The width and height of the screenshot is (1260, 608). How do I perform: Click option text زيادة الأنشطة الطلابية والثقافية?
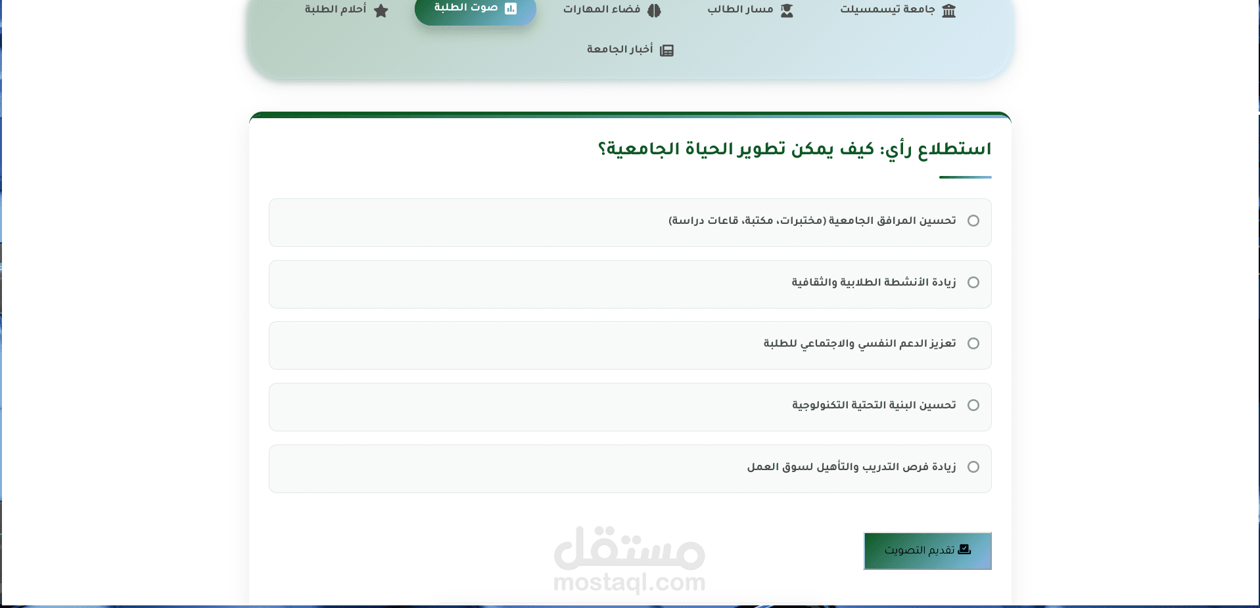(874, 282)
